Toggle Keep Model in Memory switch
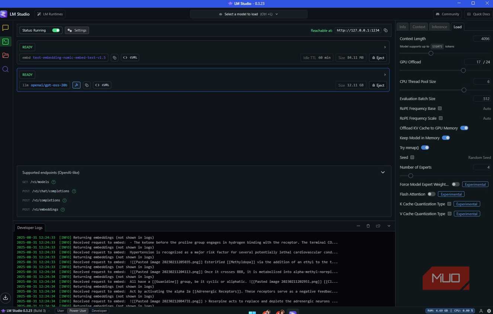493x314 pixels. 446,138
